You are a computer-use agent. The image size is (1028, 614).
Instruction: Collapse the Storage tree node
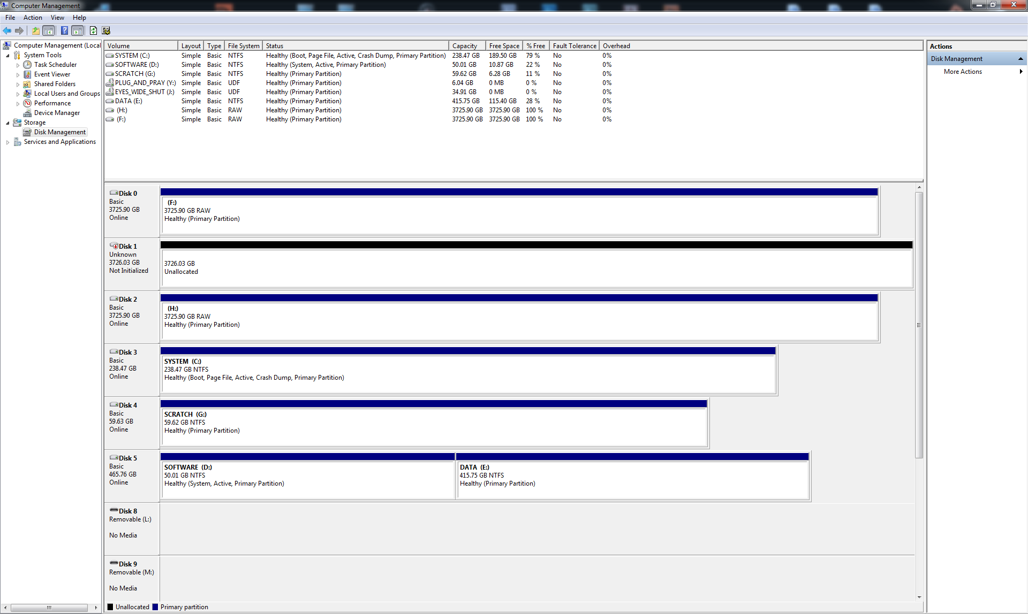7,123
